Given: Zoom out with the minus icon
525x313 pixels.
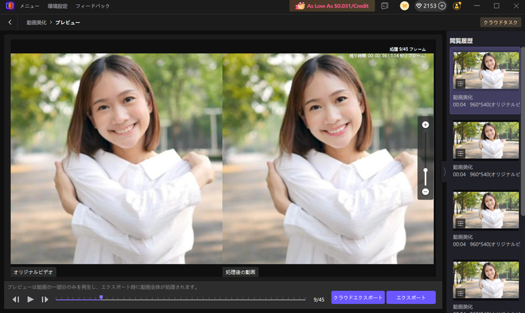Looking at the screenshot, I should 425,191.
